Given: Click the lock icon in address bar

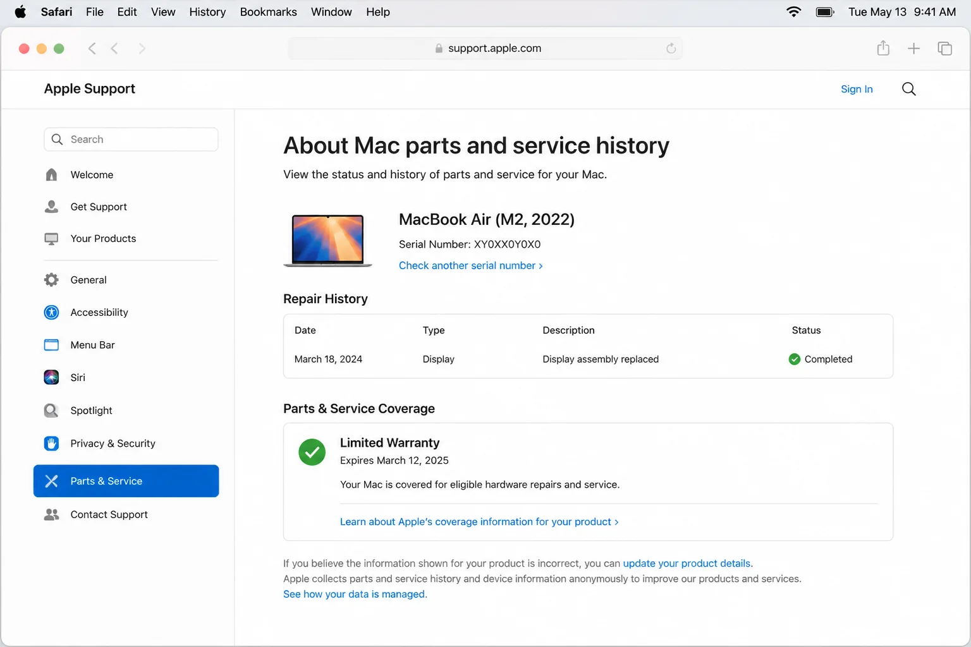Looking at the screenshot, I should 439,49.
